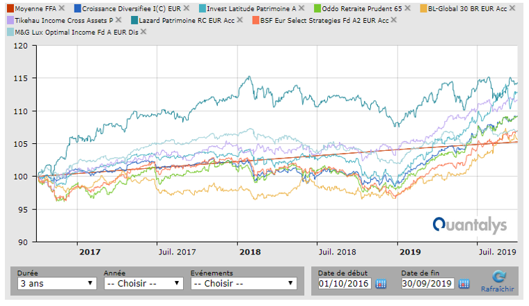Click the Juil. 2018 x-axis label

[x=338, y=252]
